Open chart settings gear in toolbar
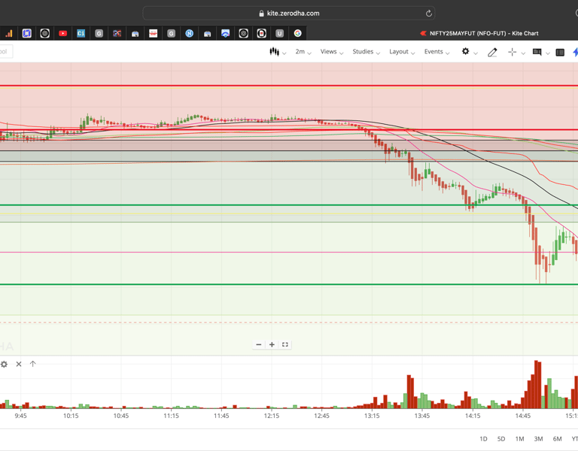This screenshot has height=451, width=578. coord(465,51)
